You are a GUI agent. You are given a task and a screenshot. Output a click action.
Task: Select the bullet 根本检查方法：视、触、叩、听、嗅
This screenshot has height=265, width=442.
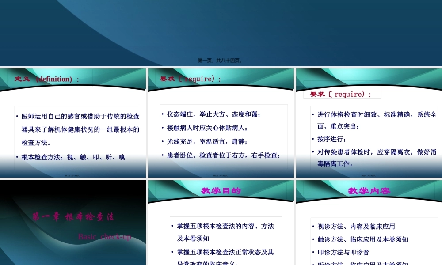pos(76,157)
